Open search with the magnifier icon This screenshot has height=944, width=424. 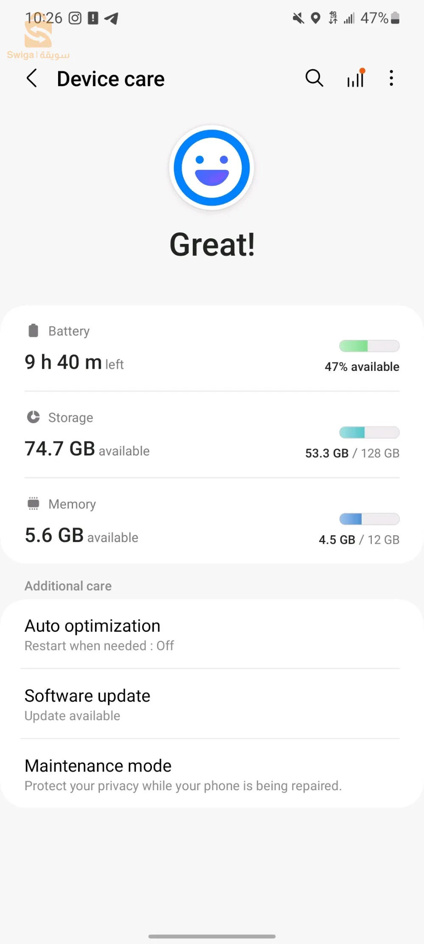click(314, 78)
